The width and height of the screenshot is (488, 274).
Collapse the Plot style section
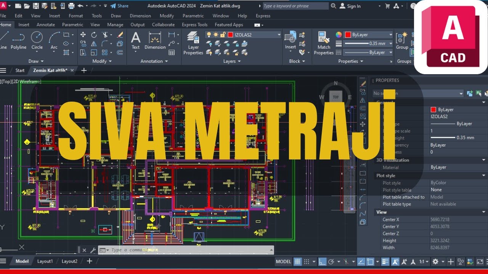(x=483, y=176)
